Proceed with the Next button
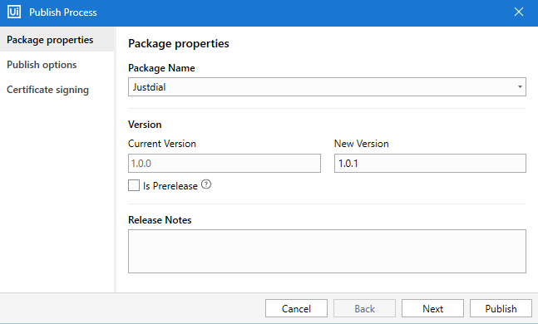 tap(432, 308)
